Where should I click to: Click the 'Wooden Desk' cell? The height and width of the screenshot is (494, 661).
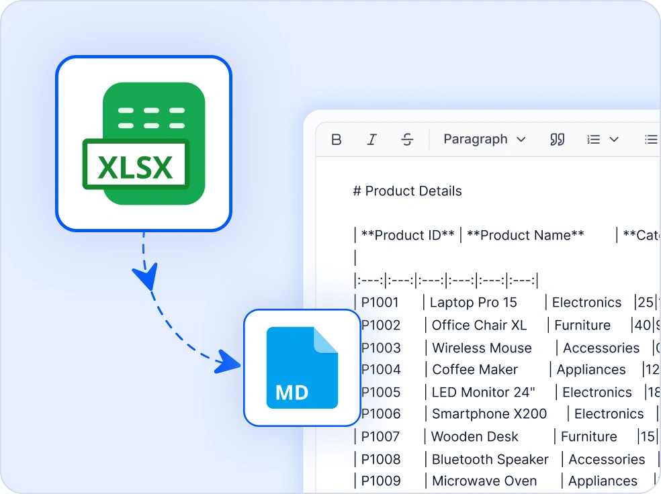point(475,436)
